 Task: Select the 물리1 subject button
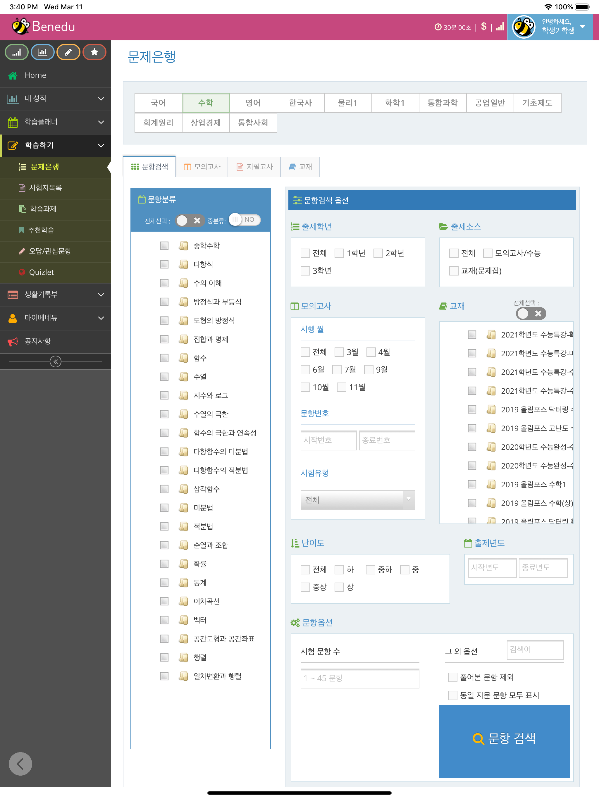coord(347,103)
